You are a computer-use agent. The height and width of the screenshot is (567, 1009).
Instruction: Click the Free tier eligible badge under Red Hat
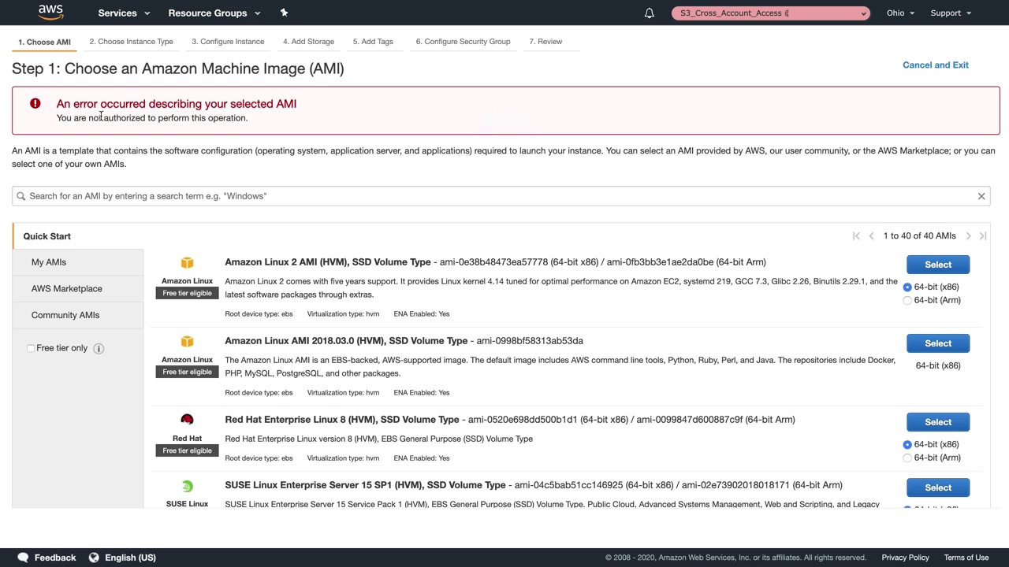[x=187, y=450]
